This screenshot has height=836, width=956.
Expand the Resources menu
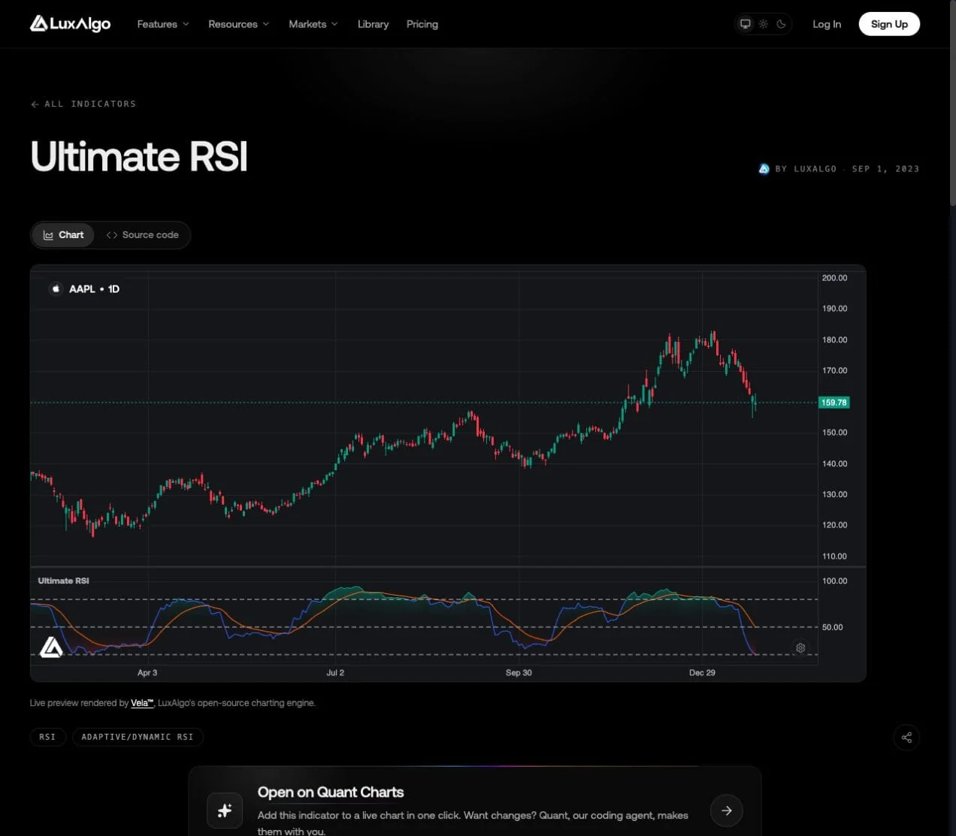tap(238, 24)
